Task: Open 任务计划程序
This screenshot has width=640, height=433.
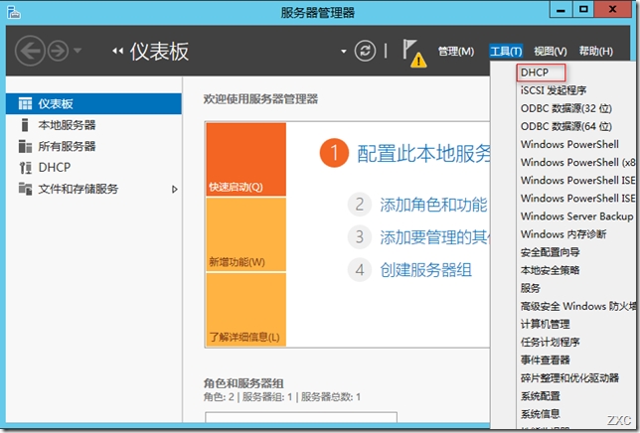Action: click(550, 342)
